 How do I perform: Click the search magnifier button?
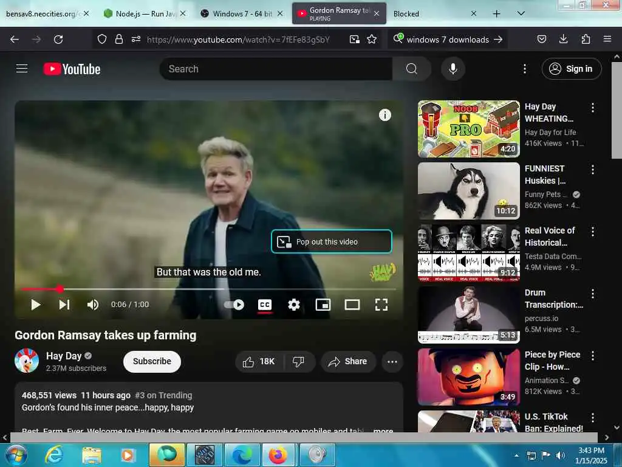(x=411, y=69)
